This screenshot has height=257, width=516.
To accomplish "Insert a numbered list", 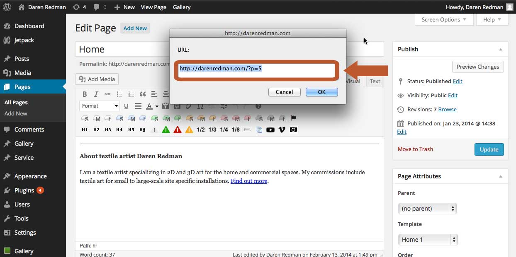I will tap(131, 94).
